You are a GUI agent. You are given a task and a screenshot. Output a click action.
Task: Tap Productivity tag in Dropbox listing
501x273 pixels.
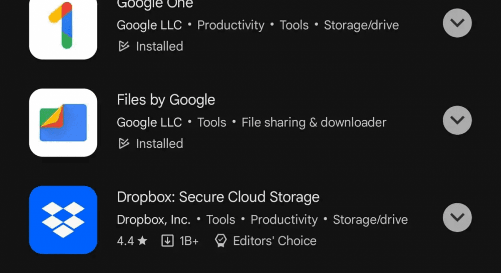[284, 220]
